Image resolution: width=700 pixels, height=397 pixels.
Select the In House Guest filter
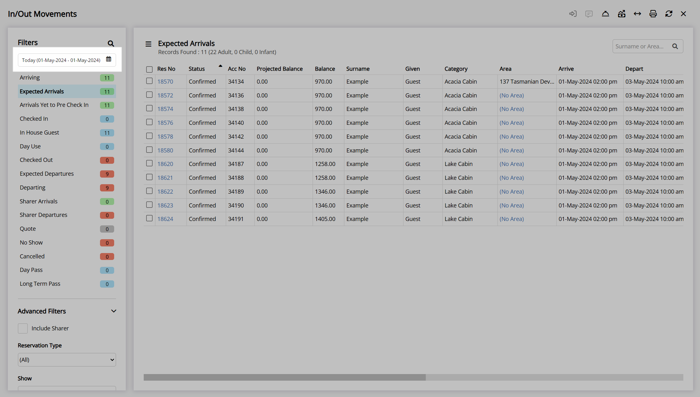coord(67,133)
